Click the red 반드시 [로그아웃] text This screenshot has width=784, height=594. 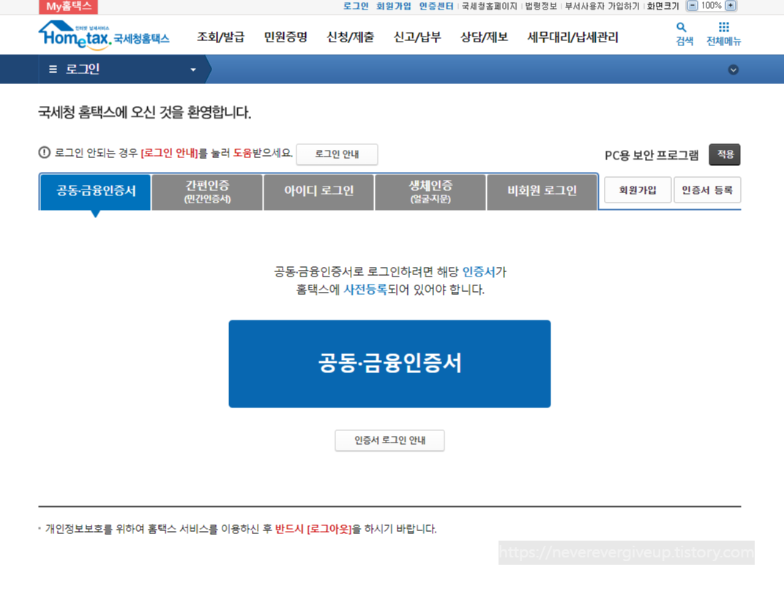tap(313, 529)
